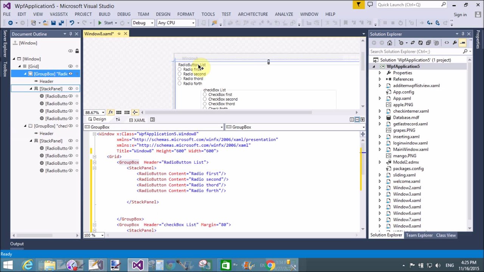484x272 pixels.
Task: Refresh the Solution Explorer
Action: tap(420, 43)
